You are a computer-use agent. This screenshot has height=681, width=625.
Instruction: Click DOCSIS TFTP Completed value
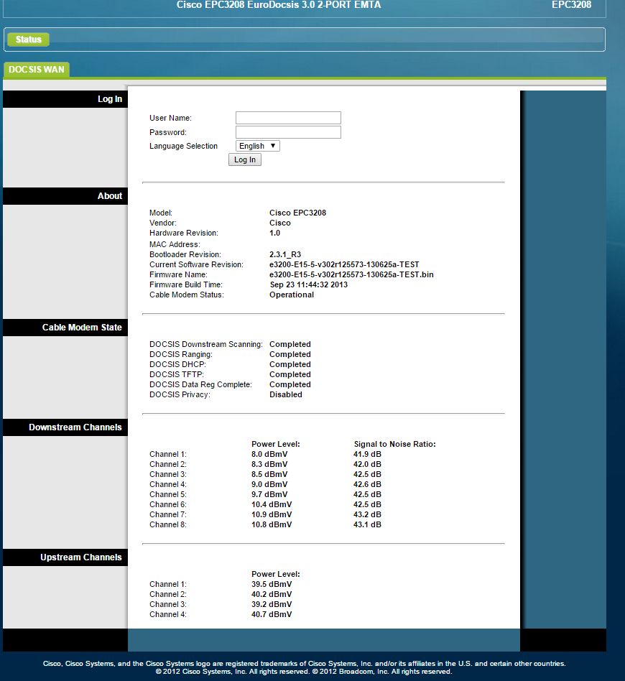(x=290, y=374)
